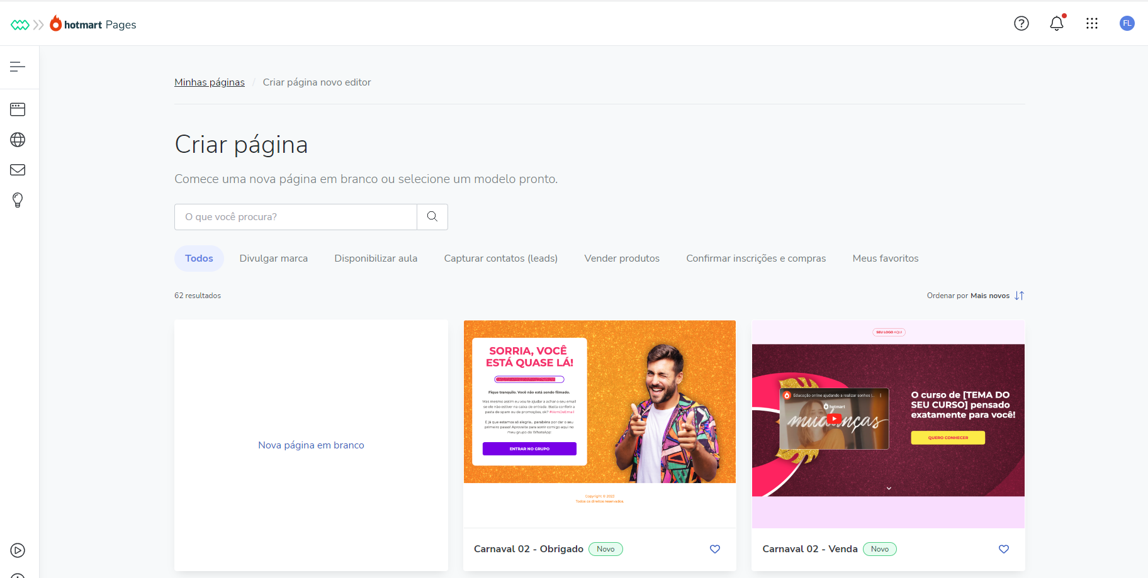This screenshot has width=1148, height=578.
Task: Open the play circle icon in sidebar
Action: pyautogui.click(x=18, y=550)
